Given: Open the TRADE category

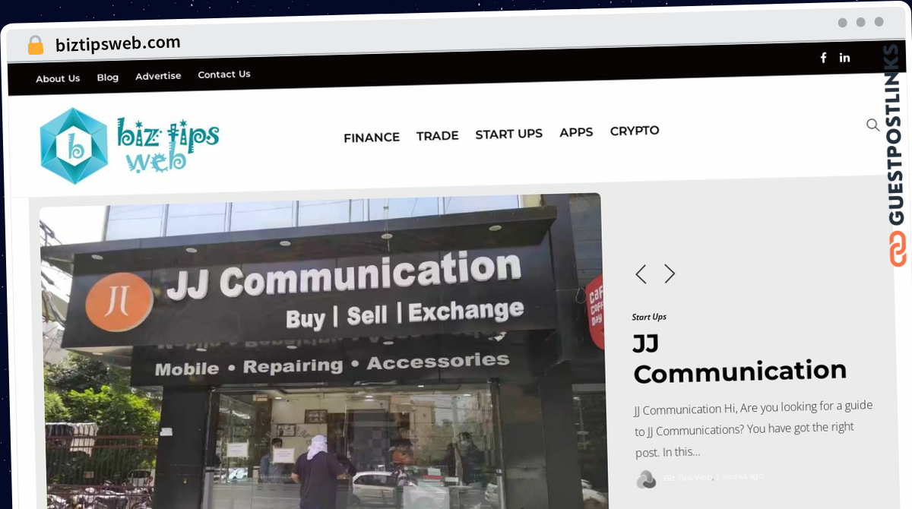Looking at the screenshot, I should 438,136.
